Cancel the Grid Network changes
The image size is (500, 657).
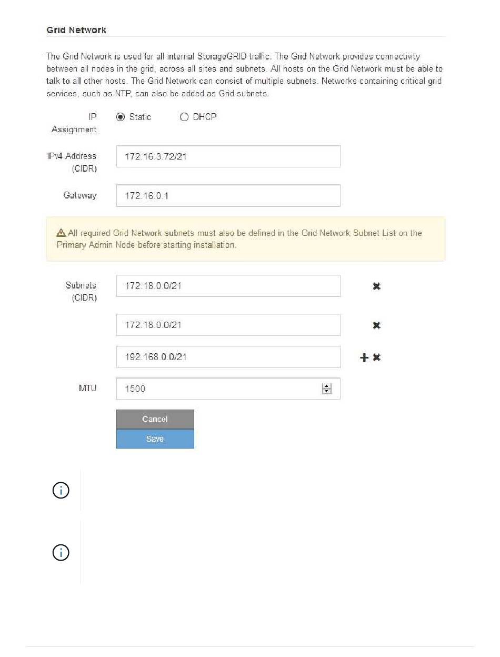[x=155, y=420]
